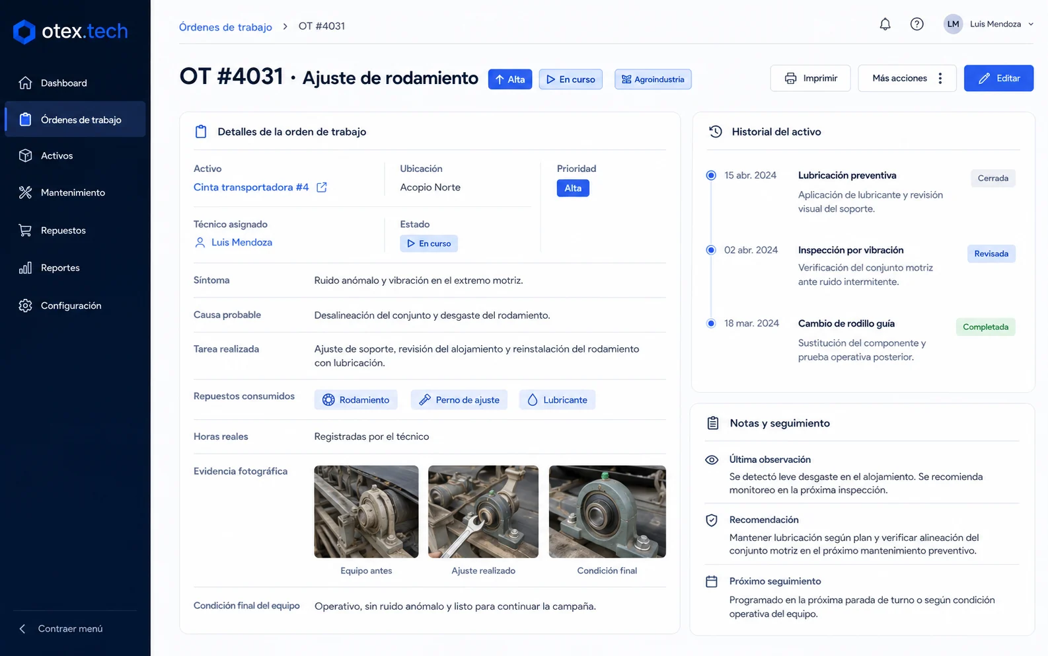Open external link icon beside Cinta transportadora #4
The height and width of the screenshot is (656, 1048).
point(322,187)
